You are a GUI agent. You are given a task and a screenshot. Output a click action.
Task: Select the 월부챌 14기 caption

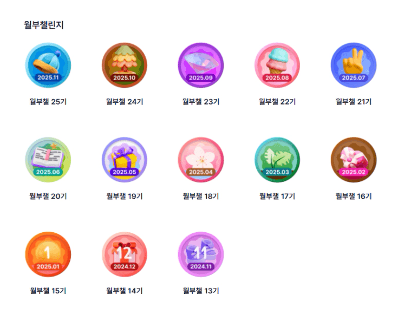tap(125, 291)
